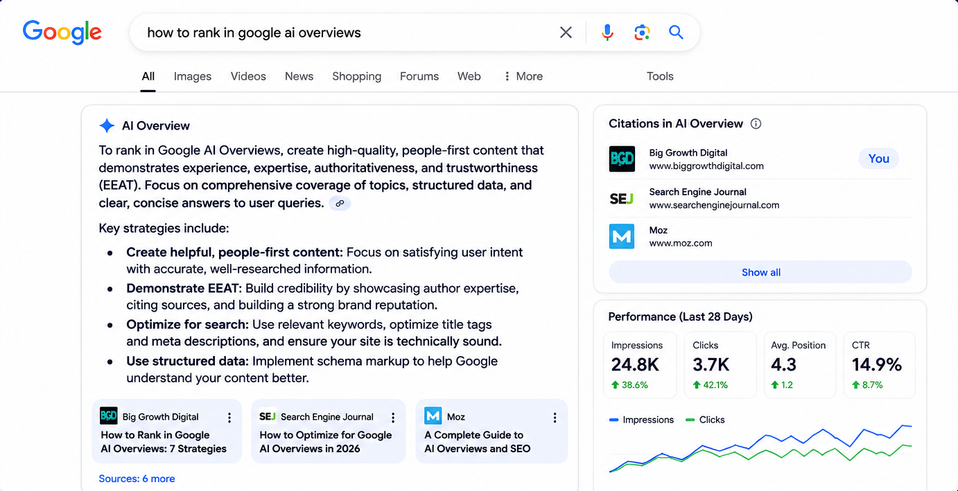This screenshot has height=491, width=958.
Task: Open the Forums tab
Action: click(419, 76)
